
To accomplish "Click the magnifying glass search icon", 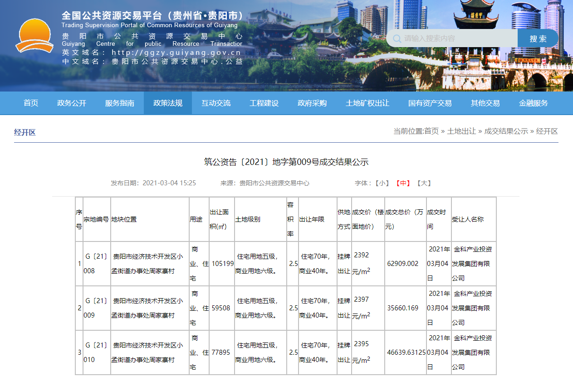I will (397, 39).
